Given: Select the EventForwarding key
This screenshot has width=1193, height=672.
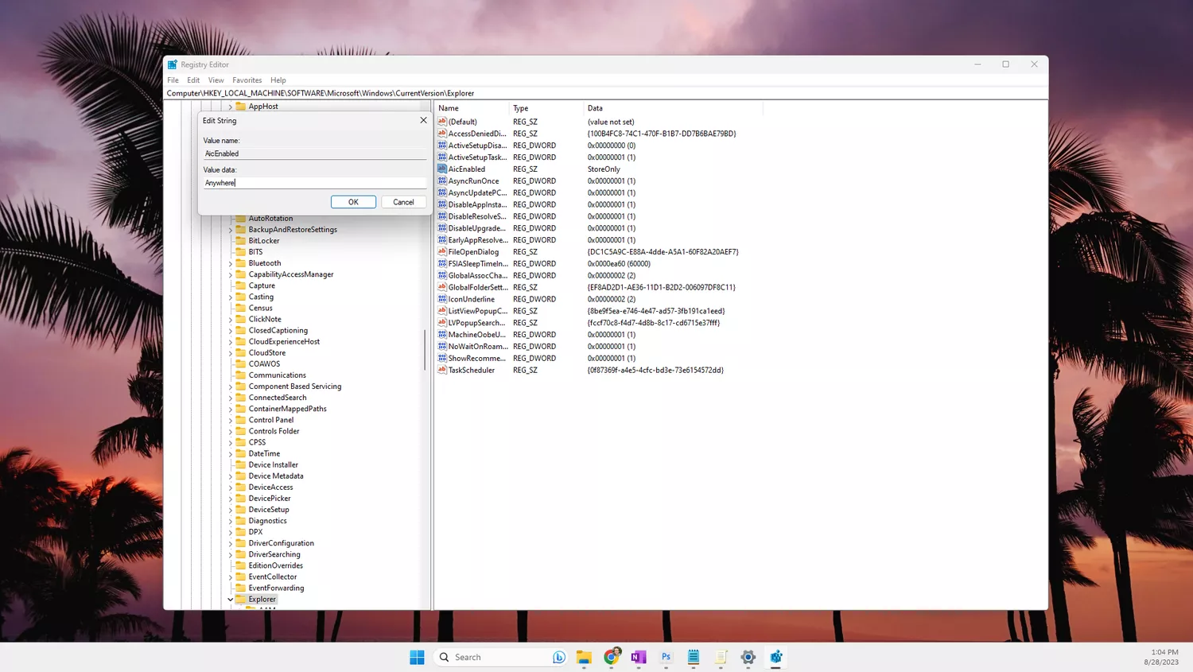Looking at the screenshot, I should (276, 588).
